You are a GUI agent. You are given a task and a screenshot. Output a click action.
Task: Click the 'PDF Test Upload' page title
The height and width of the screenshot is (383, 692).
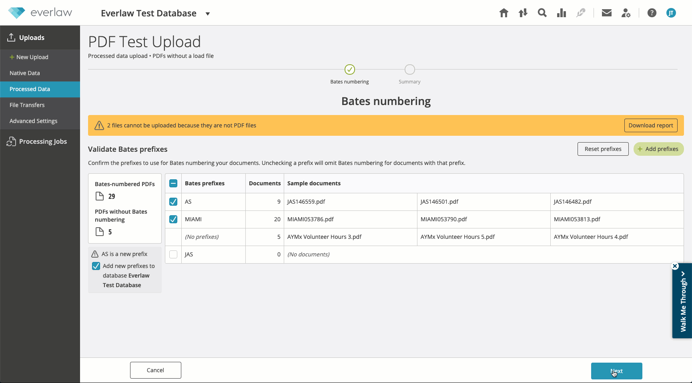point(144,42)
